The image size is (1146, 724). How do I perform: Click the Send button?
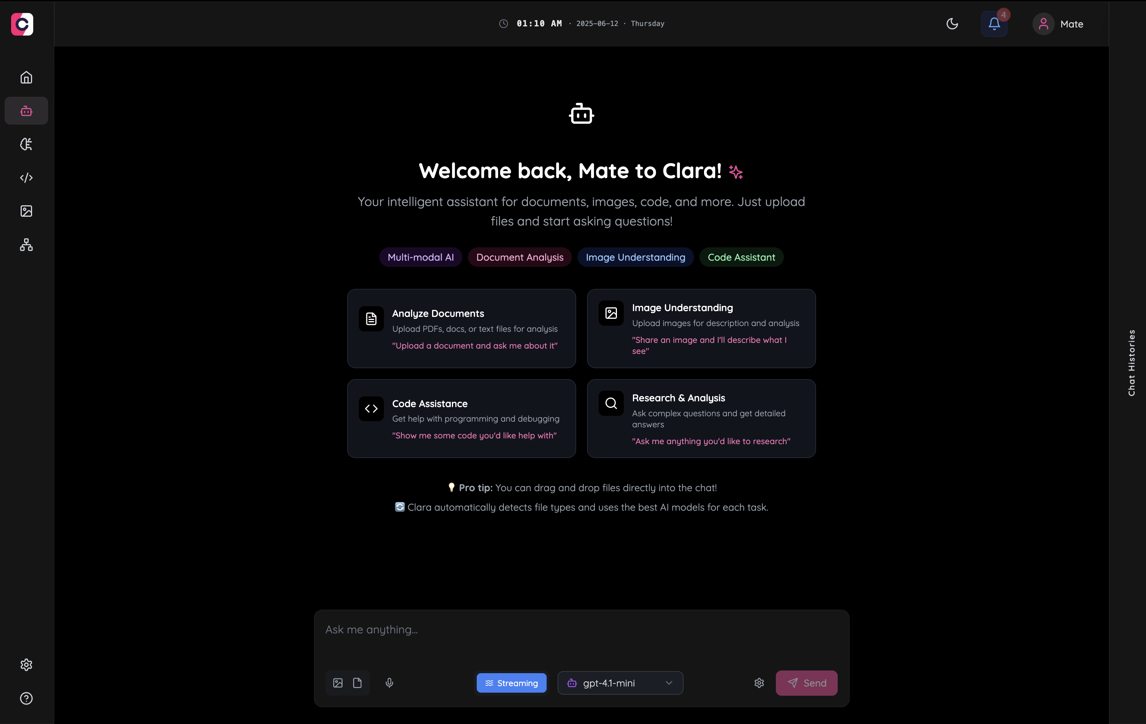coord(806,683)
